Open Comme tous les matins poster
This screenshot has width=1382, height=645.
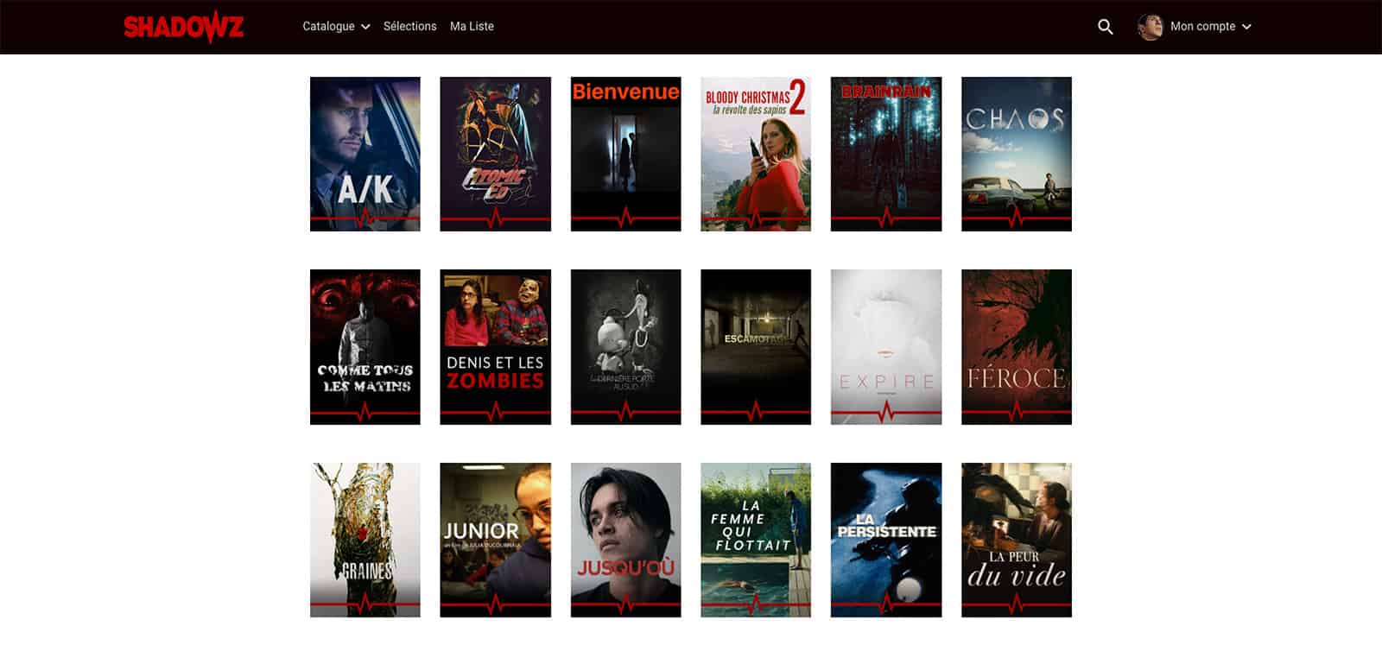click(365, 346)
